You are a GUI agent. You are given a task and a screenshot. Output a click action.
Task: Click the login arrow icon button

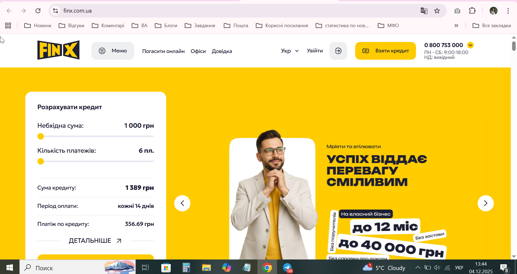tap(338, 51)
